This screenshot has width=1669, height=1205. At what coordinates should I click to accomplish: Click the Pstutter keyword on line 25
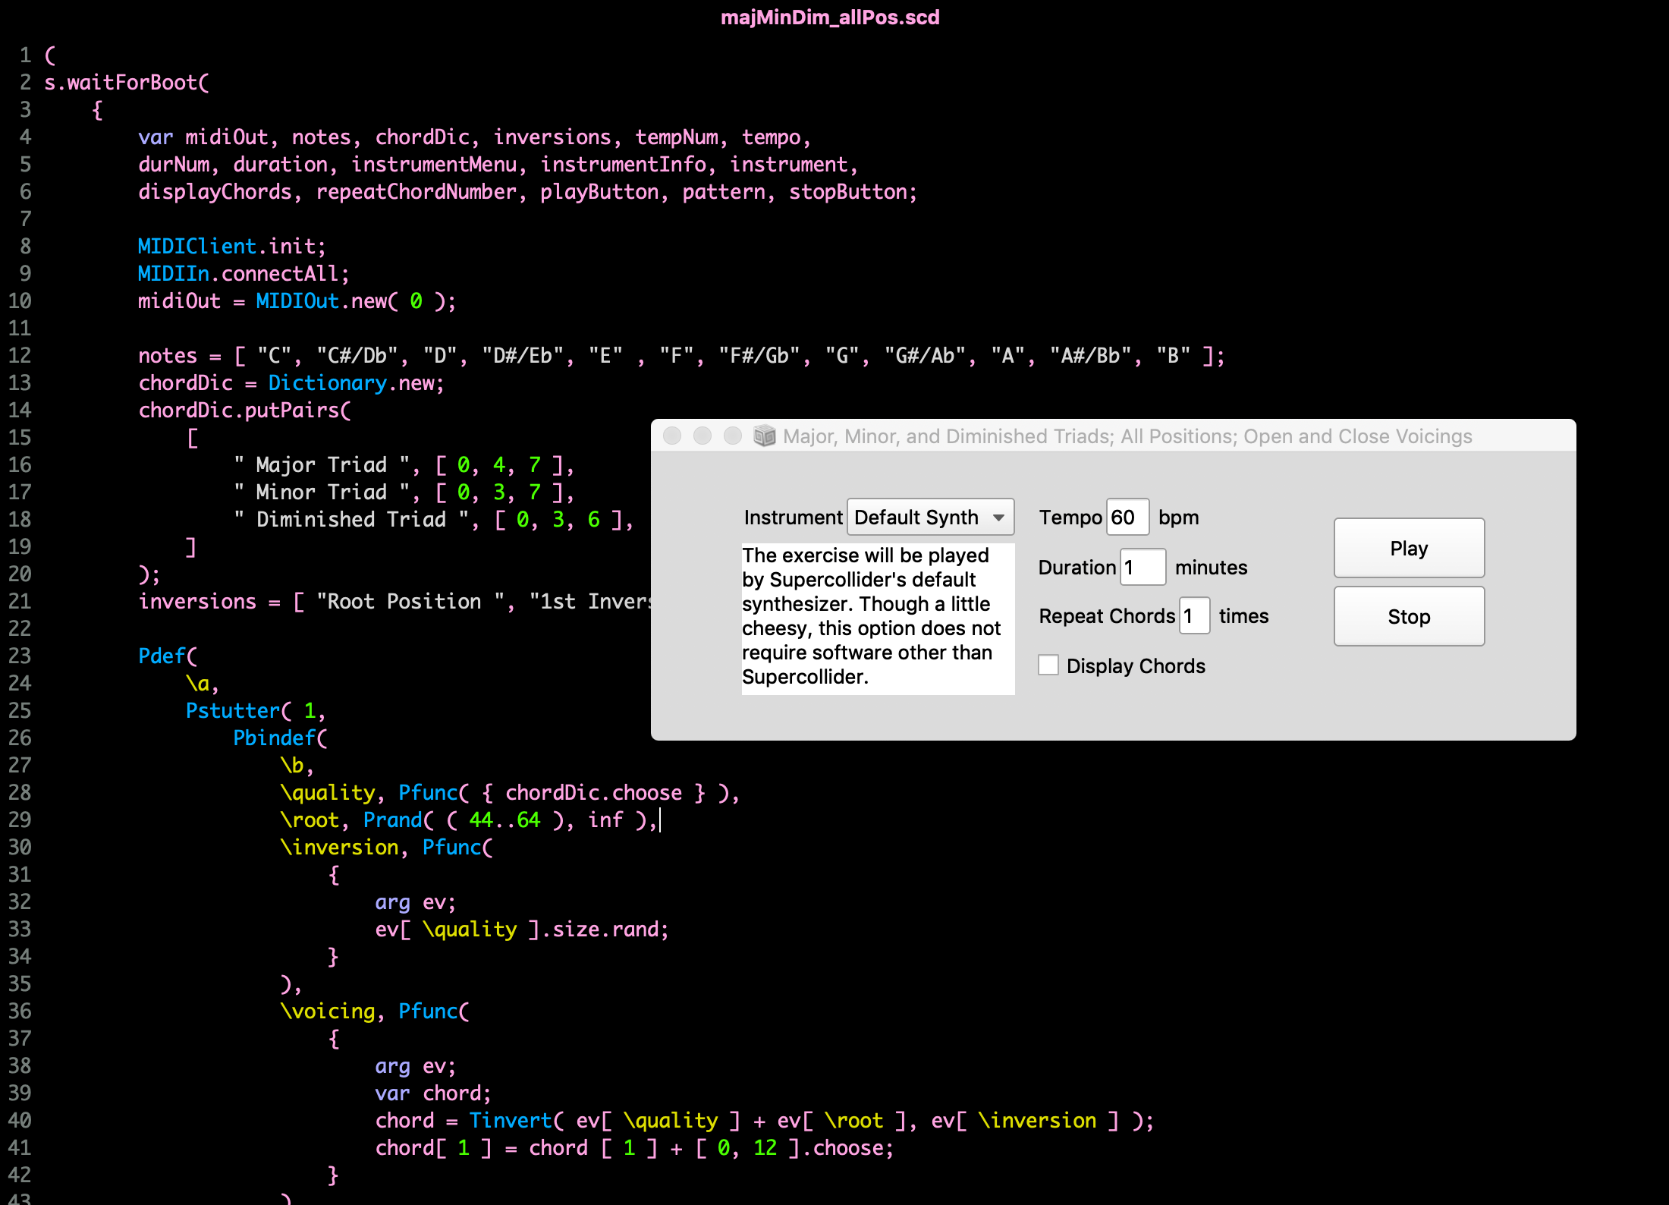tap(232, 711)
